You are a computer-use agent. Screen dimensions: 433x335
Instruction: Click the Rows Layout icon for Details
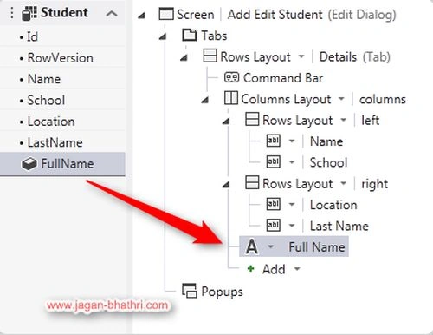tap(210, 56)
